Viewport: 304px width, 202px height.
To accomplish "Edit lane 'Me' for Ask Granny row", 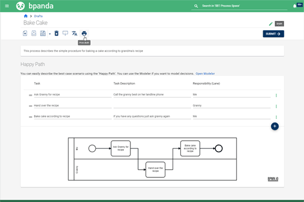I will coord(232,95).
